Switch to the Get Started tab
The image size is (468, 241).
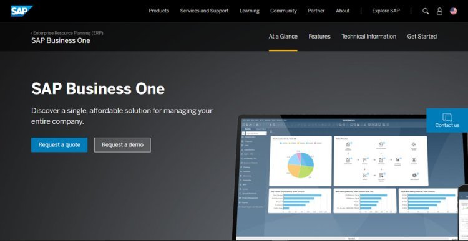coord(422,37)
